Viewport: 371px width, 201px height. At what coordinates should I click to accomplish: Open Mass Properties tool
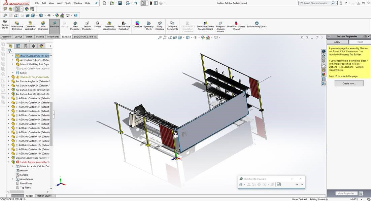(75, 26)
